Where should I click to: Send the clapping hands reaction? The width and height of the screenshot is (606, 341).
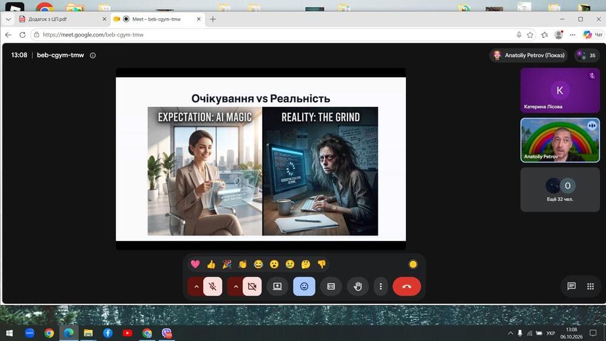[243, 264]
